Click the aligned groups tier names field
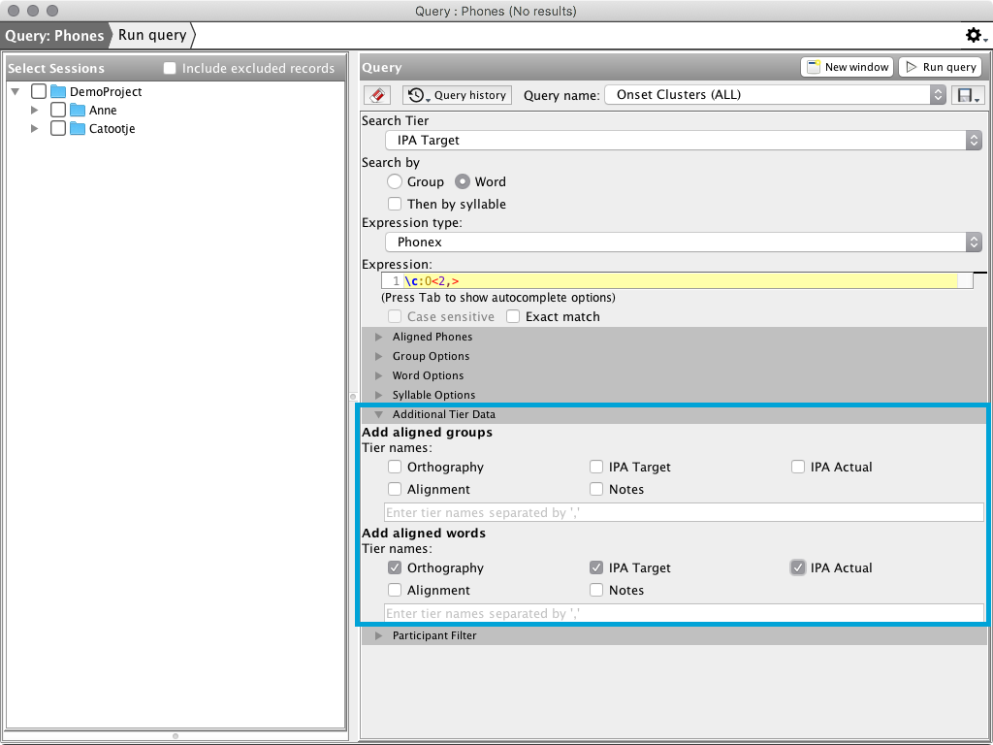The image size is (993, 745). (683, 512)
